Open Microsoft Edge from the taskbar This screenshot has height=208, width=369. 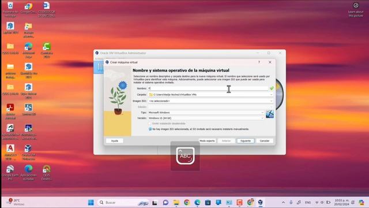pyautogui.click(x=197, y=202)
